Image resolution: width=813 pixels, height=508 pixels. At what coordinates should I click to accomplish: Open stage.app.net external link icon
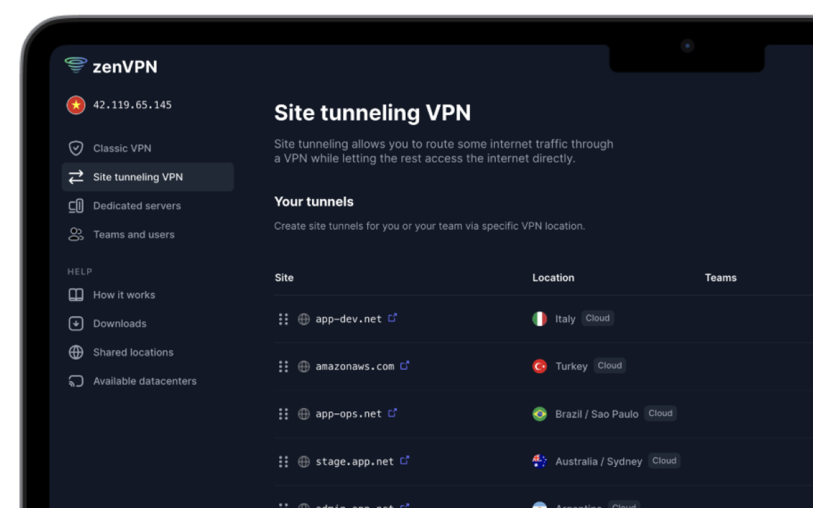405,460
